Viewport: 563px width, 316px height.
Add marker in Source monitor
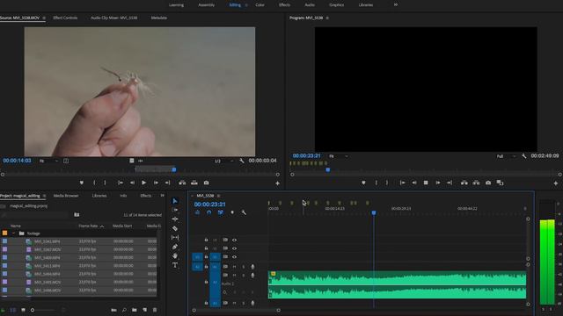point(82,183)
